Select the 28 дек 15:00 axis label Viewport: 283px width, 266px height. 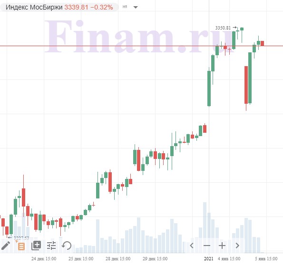click(x=118, y=258)
